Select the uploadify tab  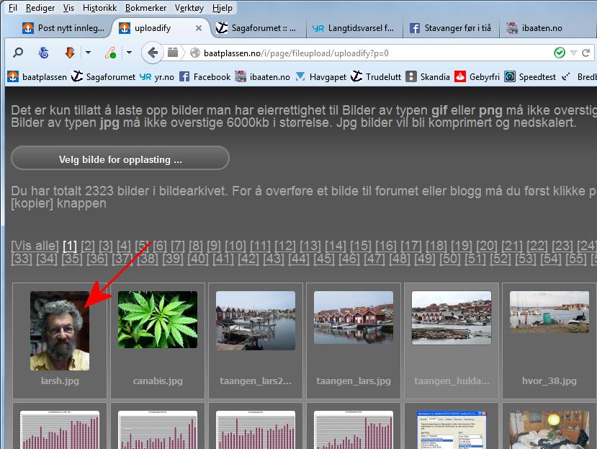[x=152, y=28]
